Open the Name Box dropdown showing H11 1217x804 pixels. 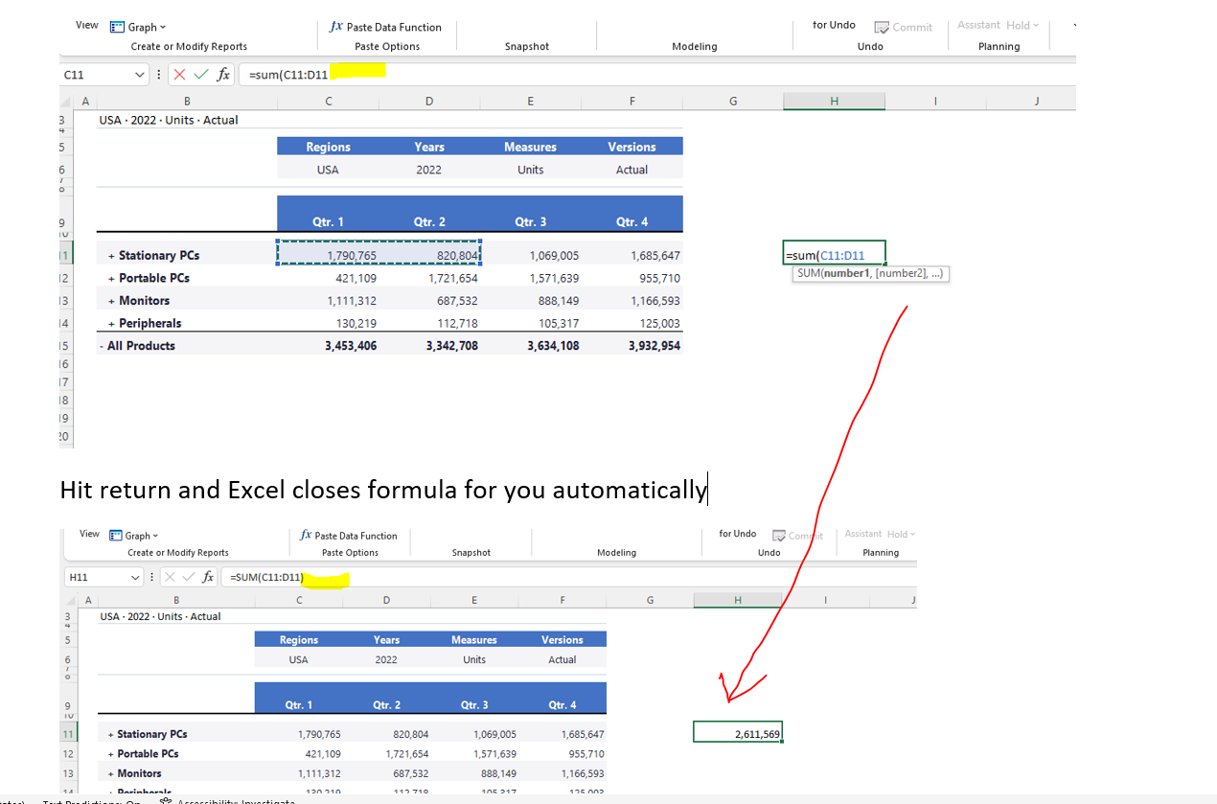click(x=133, y=577)
